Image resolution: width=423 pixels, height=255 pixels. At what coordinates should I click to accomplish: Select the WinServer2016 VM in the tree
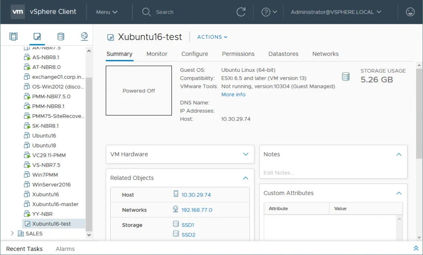[51, 184]
